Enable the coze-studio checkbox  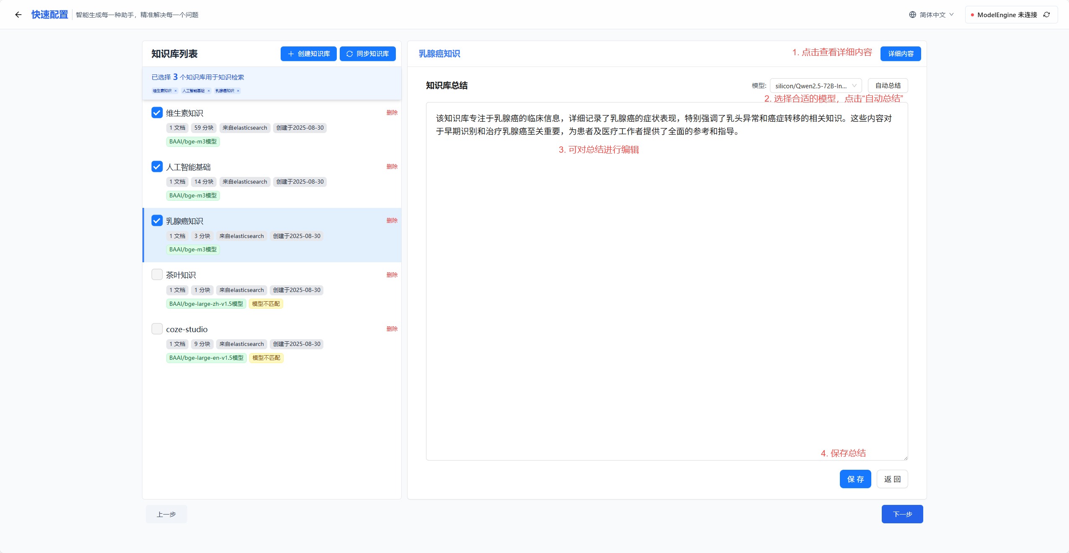pos(157,329)
